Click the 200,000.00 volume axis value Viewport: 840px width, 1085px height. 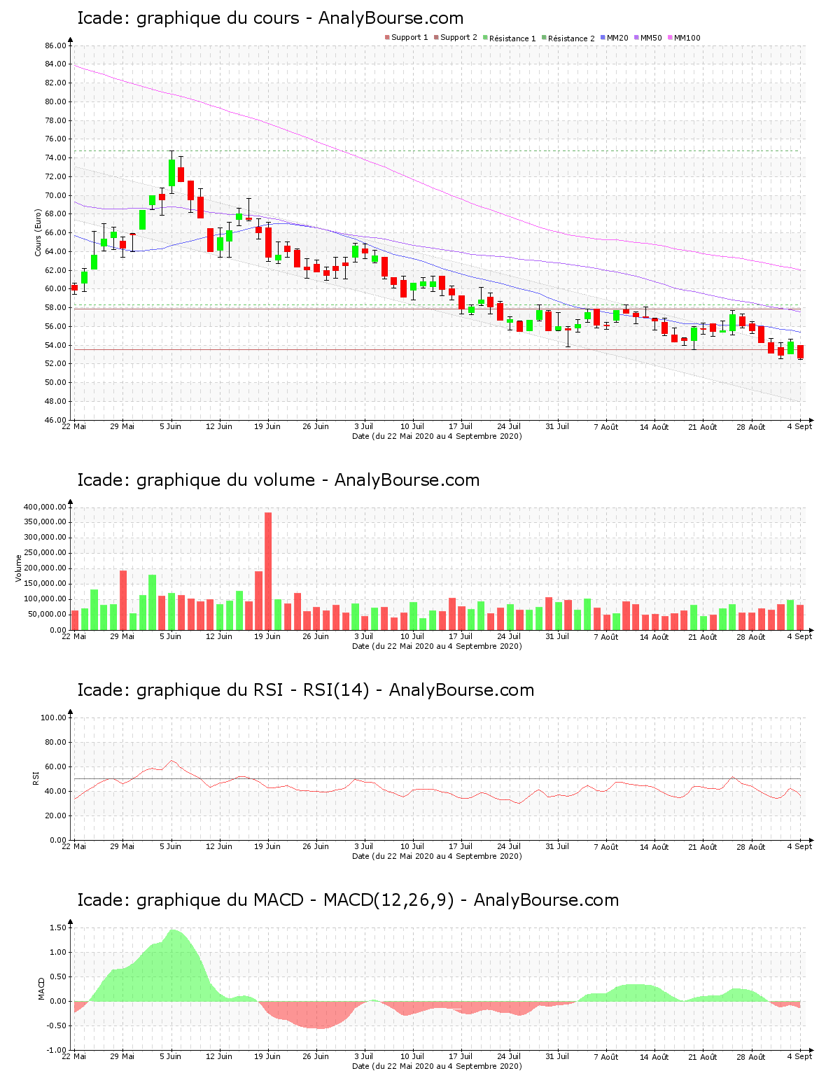(x=45, y=568)
